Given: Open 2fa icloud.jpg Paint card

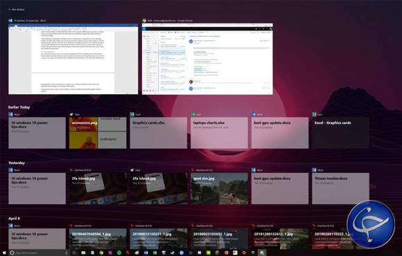Looking at the screenshot, I should point(159,188).
